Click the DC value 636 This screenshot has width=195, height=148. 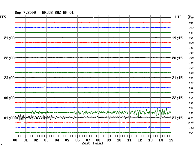(191, 103)
